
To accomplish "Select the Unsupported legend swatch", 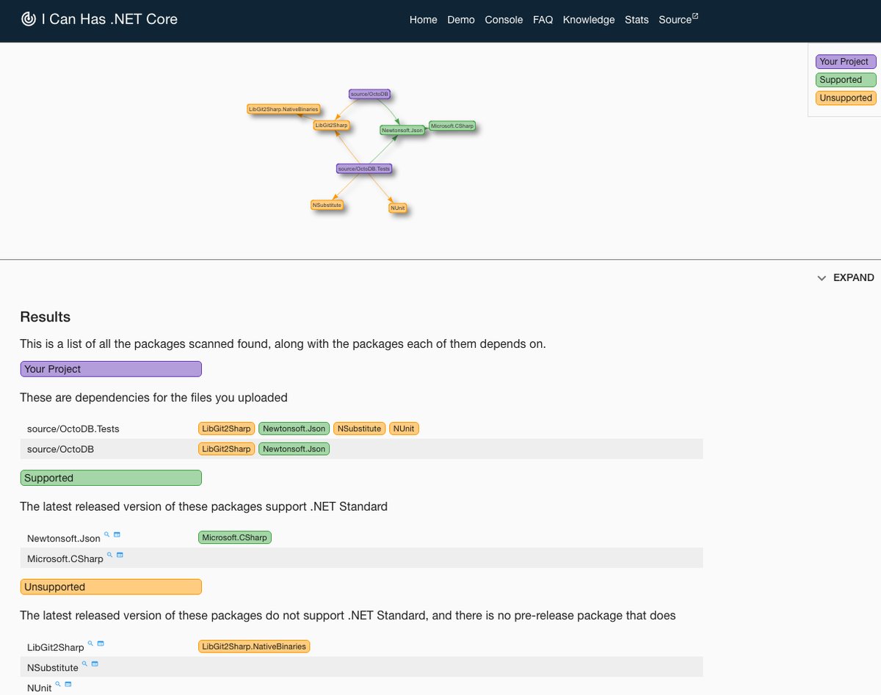I will tap(846, 98).
